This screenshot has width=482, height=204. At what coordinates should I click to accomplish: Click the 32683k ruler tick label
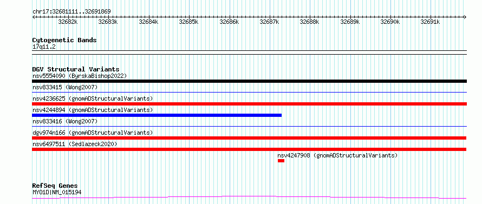point(108,22)
